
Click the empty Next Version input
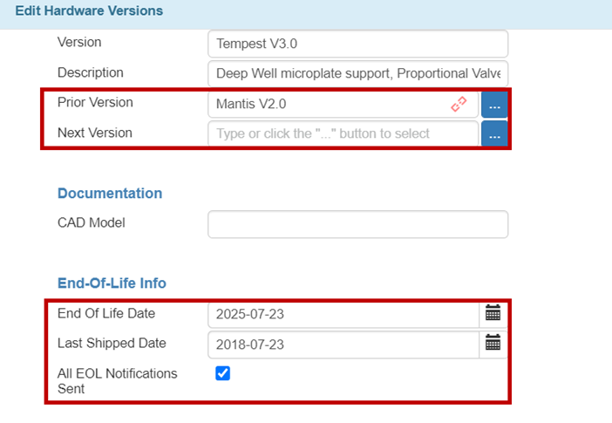(x=343, y=134)
